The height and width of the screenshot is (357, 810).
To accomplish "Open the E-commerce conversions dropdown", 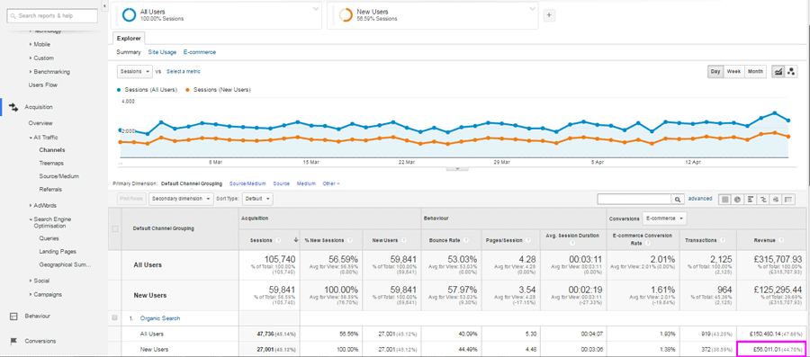I will (x=664, y=219).
